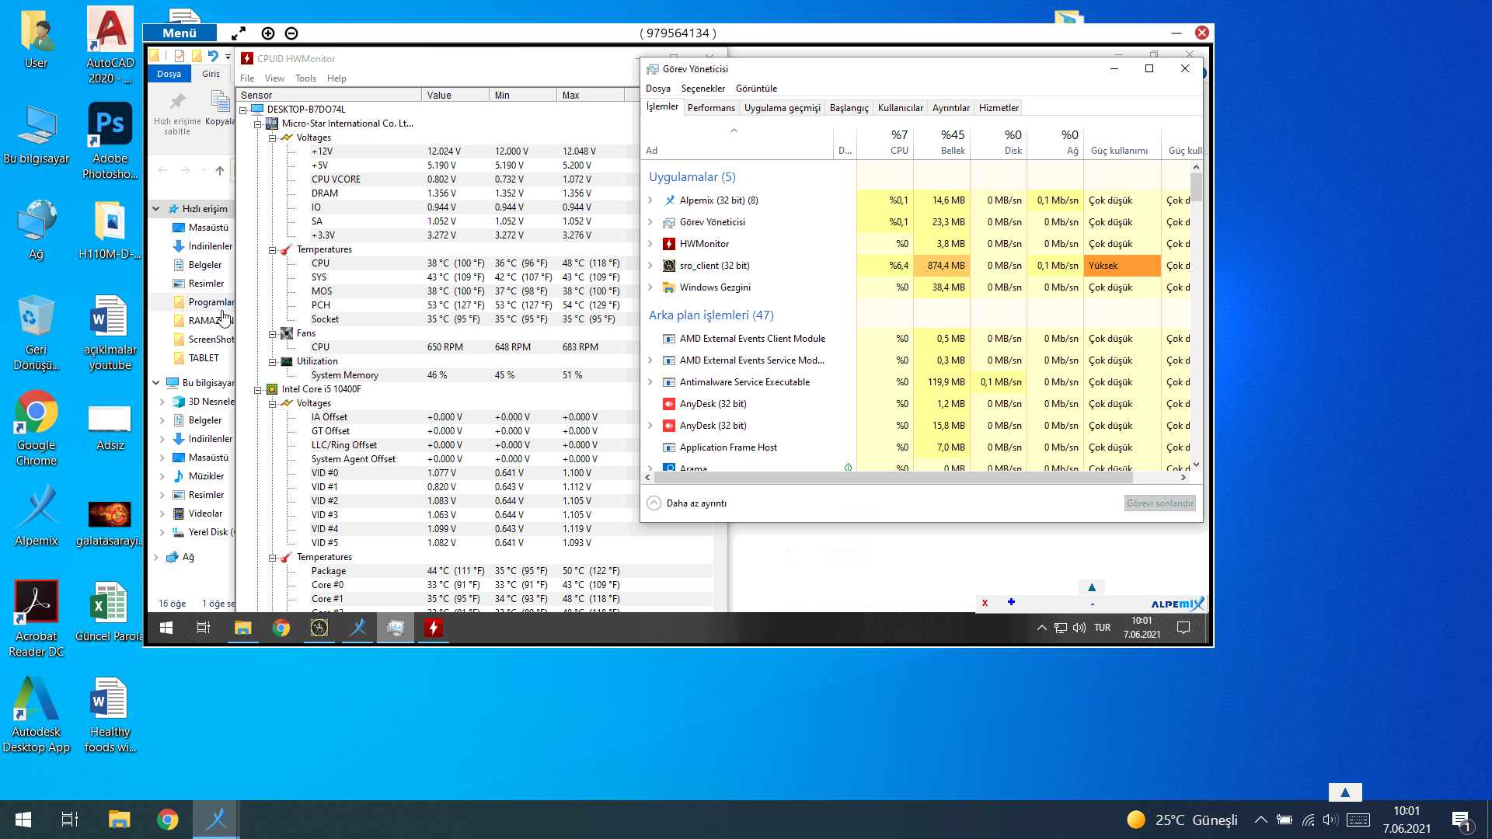Image resolution: width=1492 pixels, height=839 pixels.
Task: Switch to the Performans tab
Action: point(711,108)
